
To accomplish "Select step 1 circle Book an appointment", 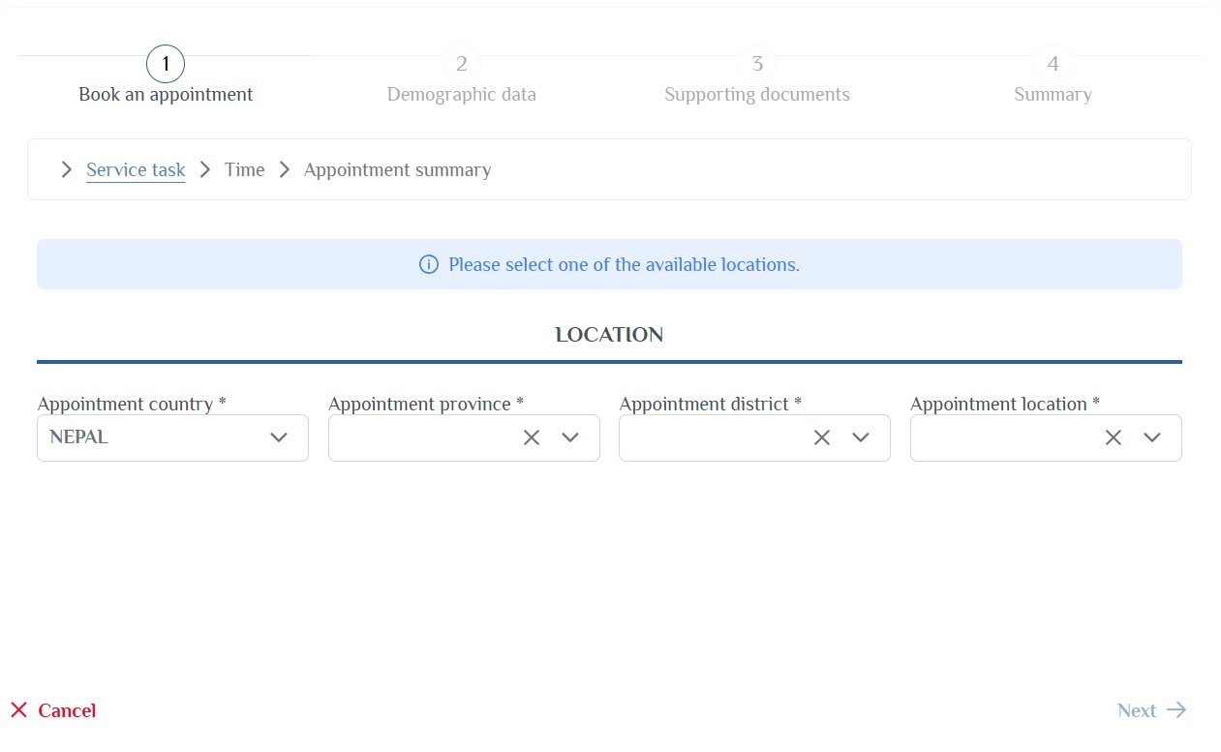I will click(166, 64).
